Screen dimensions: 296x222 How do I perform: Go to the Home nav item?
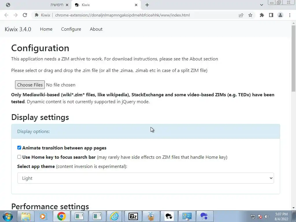coord(46,29)
